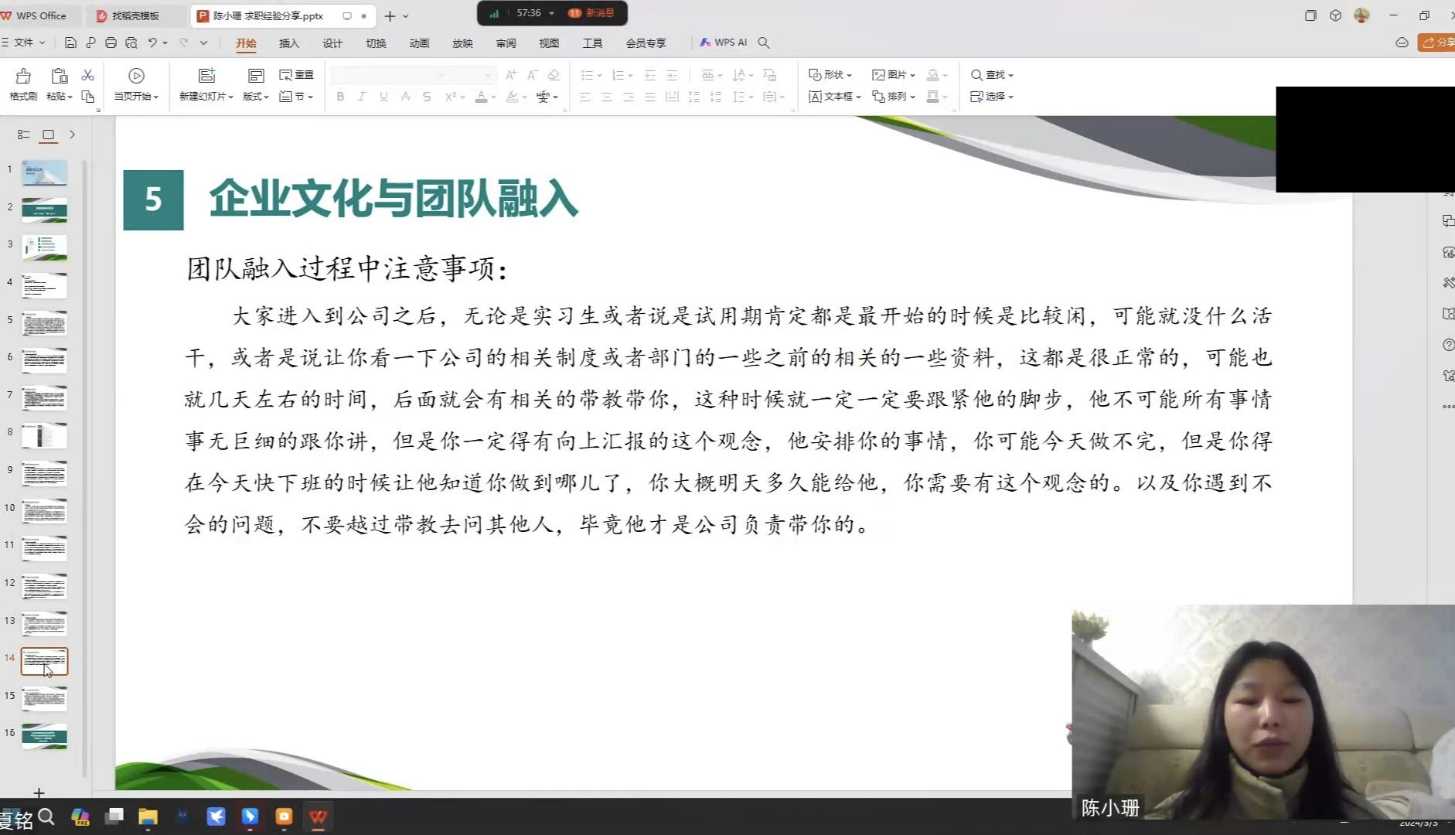Open the Picture (图片) dropdown
This screenshot has height=835, width=1455.
(x=894, y=75)
